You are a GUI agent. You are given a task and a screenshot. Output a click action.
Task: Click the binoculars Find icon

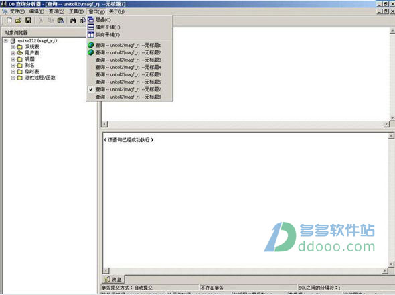point(73,21)
